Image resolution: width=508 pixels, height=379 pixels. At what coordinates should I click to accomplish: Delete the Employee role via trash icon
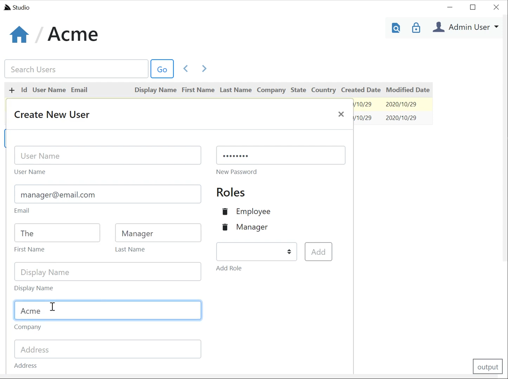pos(225,211)
